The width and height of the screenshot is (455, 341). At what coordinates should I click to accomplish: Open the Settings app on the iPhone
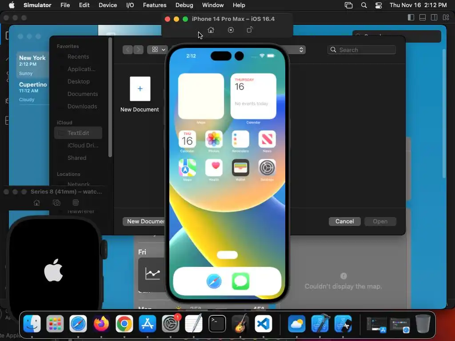pos(267,167)
